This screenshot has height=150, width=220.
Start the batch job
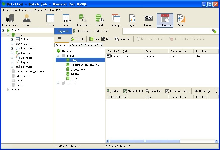pyautogui.click(x=77, y=39)
